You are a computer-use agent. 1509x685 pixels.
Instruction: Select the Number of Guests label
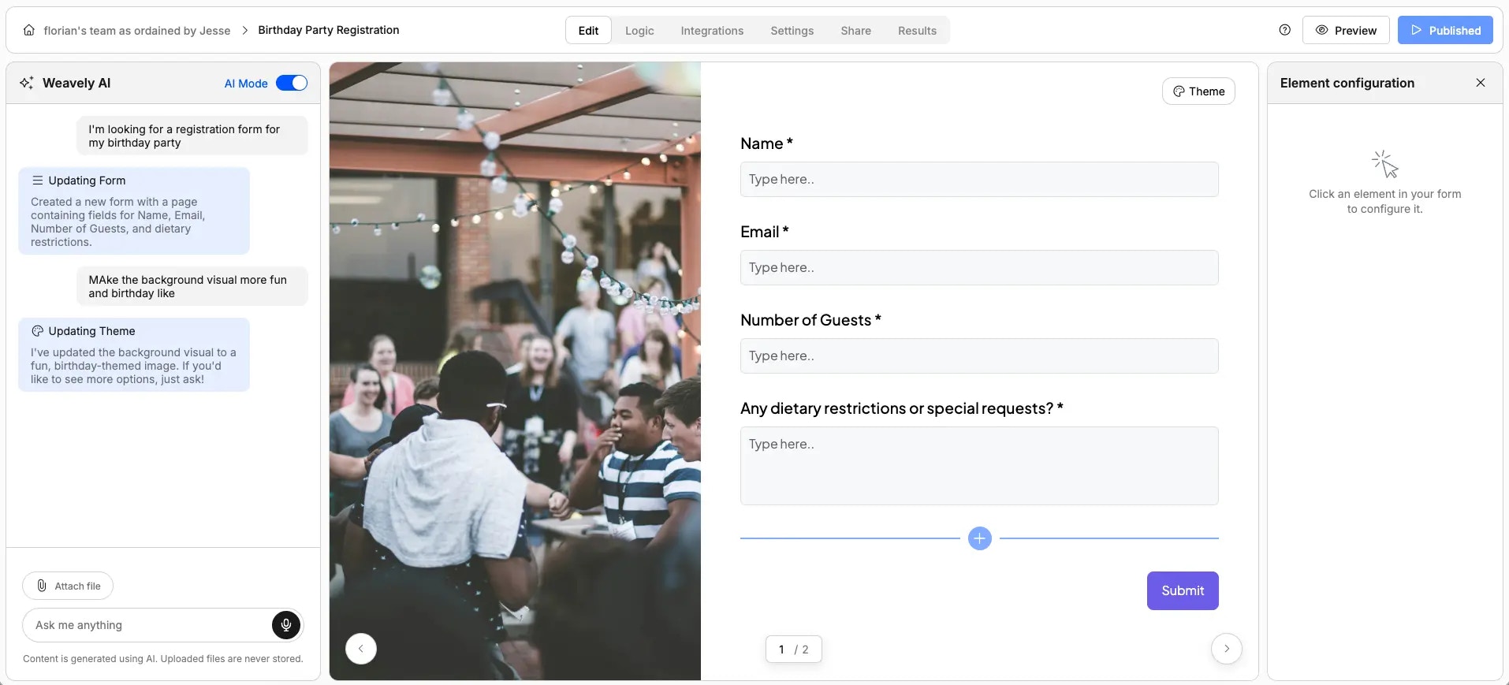(x=810, y=320)
